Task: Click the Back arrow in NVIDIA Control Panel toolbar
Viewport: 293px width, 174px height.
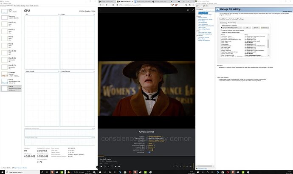Action: pos(197,6)
